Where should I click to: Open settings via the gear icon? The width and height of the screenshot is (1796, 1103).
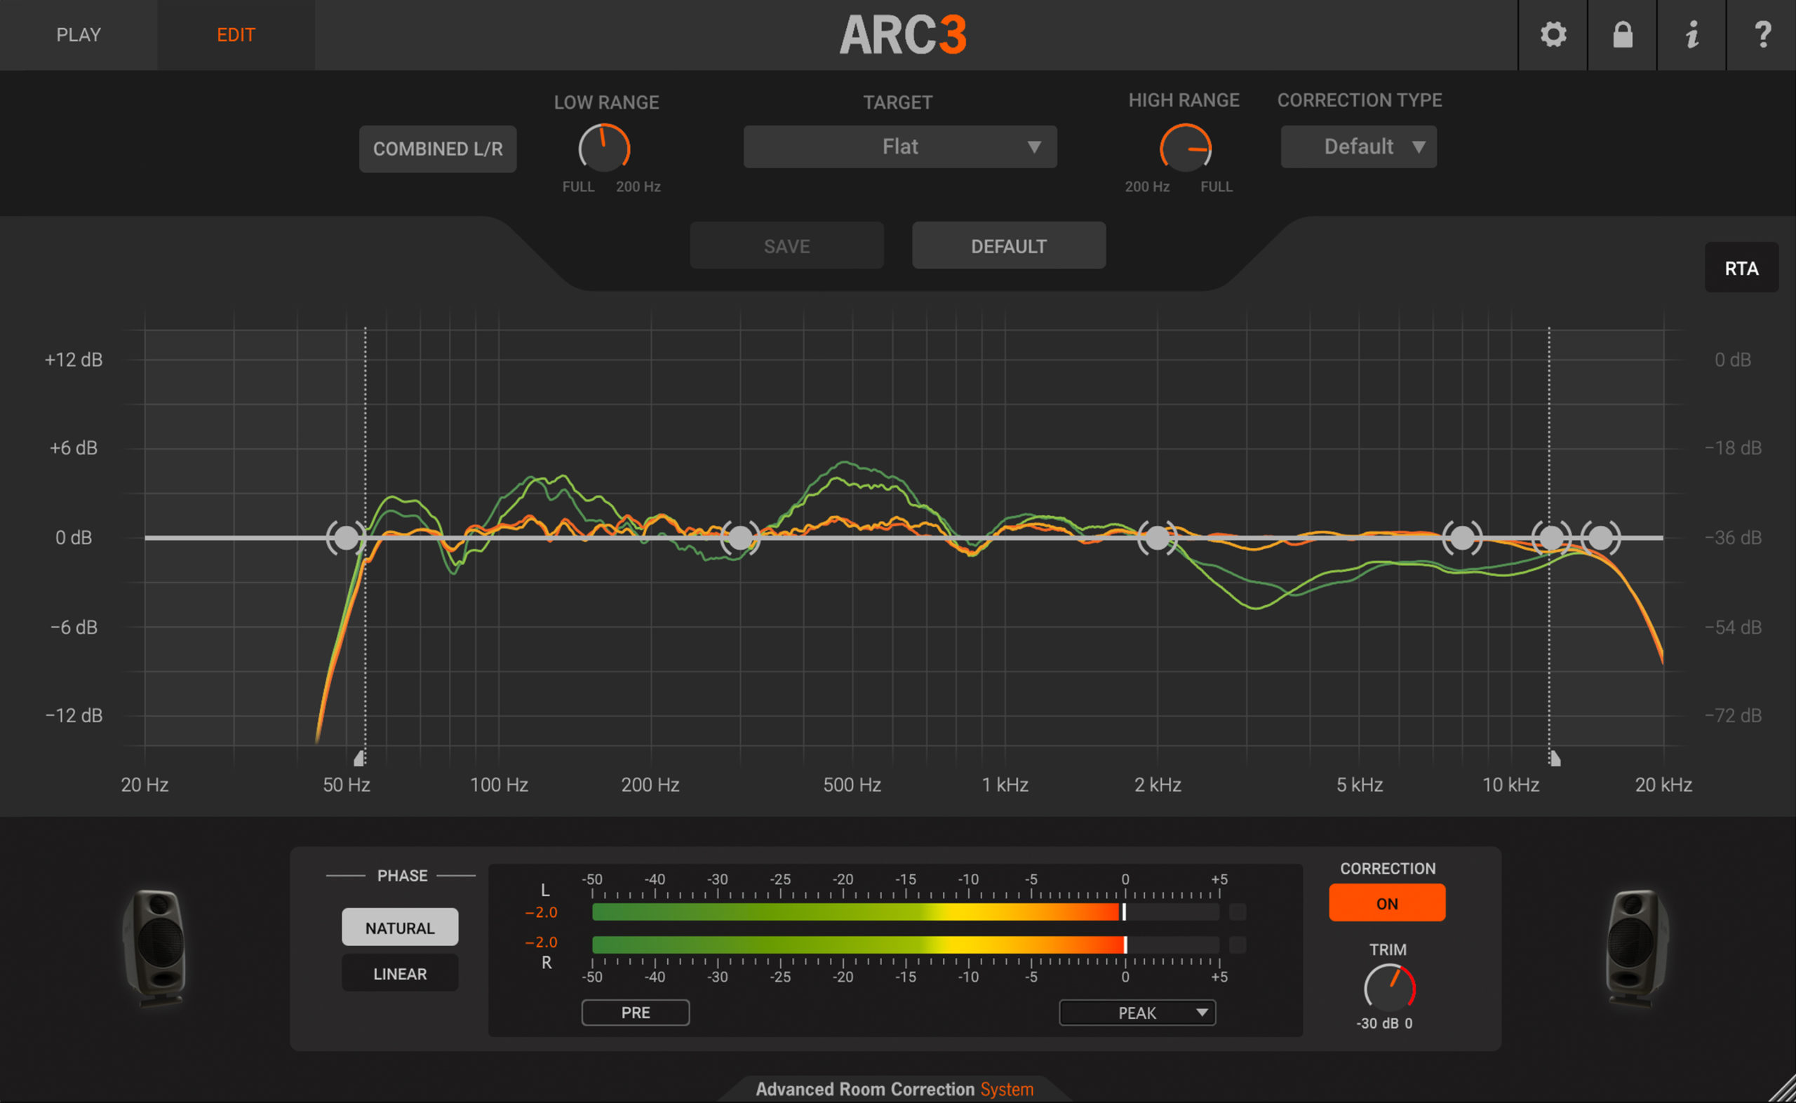tap(1553, 34)
